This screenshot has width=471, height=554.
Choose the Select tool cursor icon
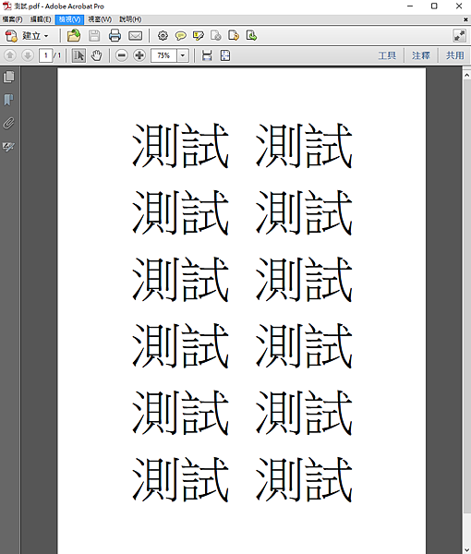78,55
